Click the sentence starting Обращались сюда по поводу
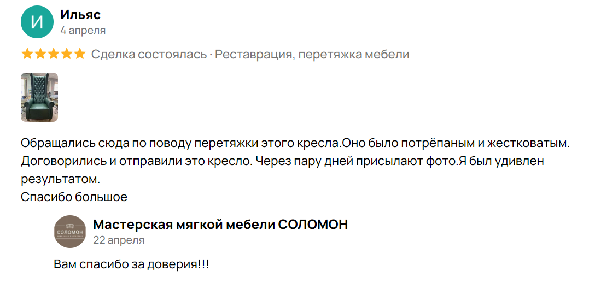The width and height of the screenshot is (589, 283). tap(182, 143)
